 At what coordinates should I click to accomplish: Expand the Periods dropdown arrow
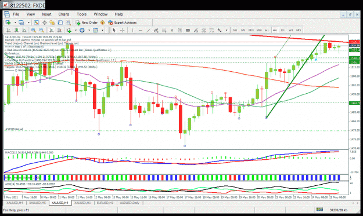tap(89, 30)
